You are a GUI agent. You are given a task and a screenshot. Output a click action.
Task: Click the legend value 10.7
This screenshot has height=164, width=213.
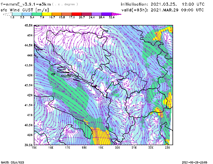tap(52, 17)
